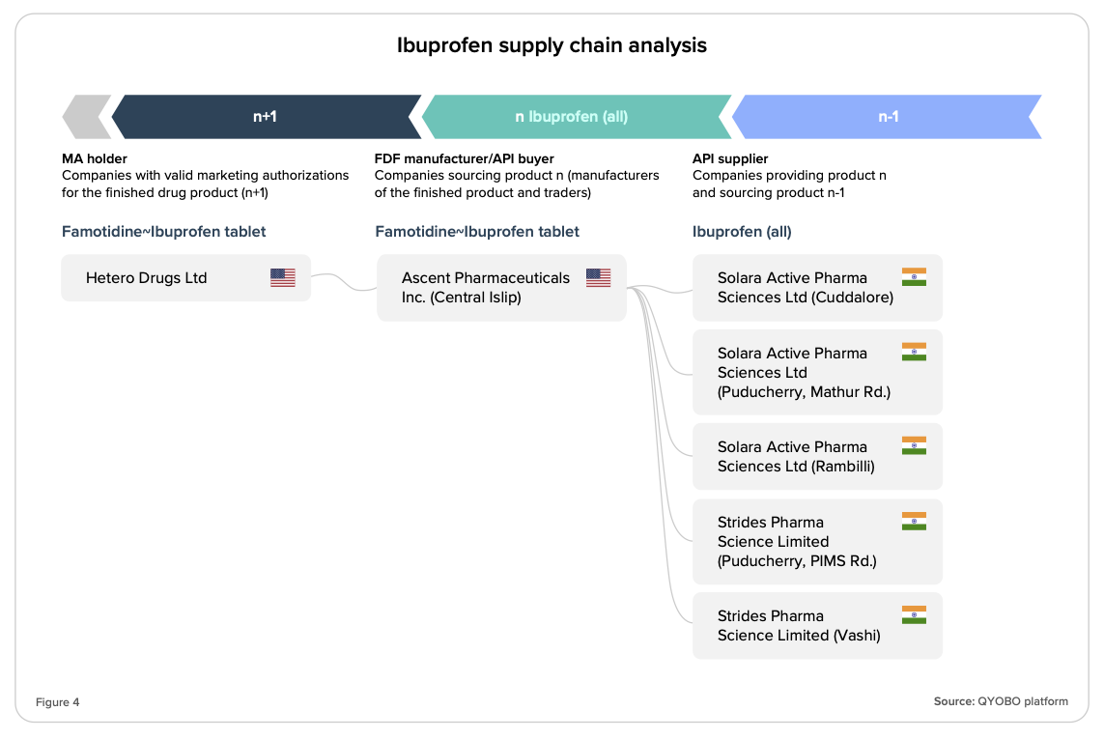Click the US flag beside Hetero Drugs Ltd
The image size is (1104, 739).
click(x=282, y=277)
